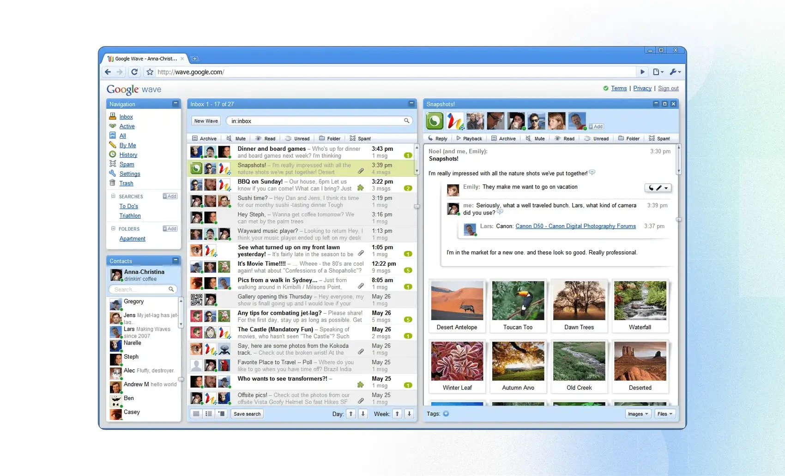Viewport: 785px width, 476px height.
Task: Move to Folder from Inbox toolbar
Action: pos(330,138)
